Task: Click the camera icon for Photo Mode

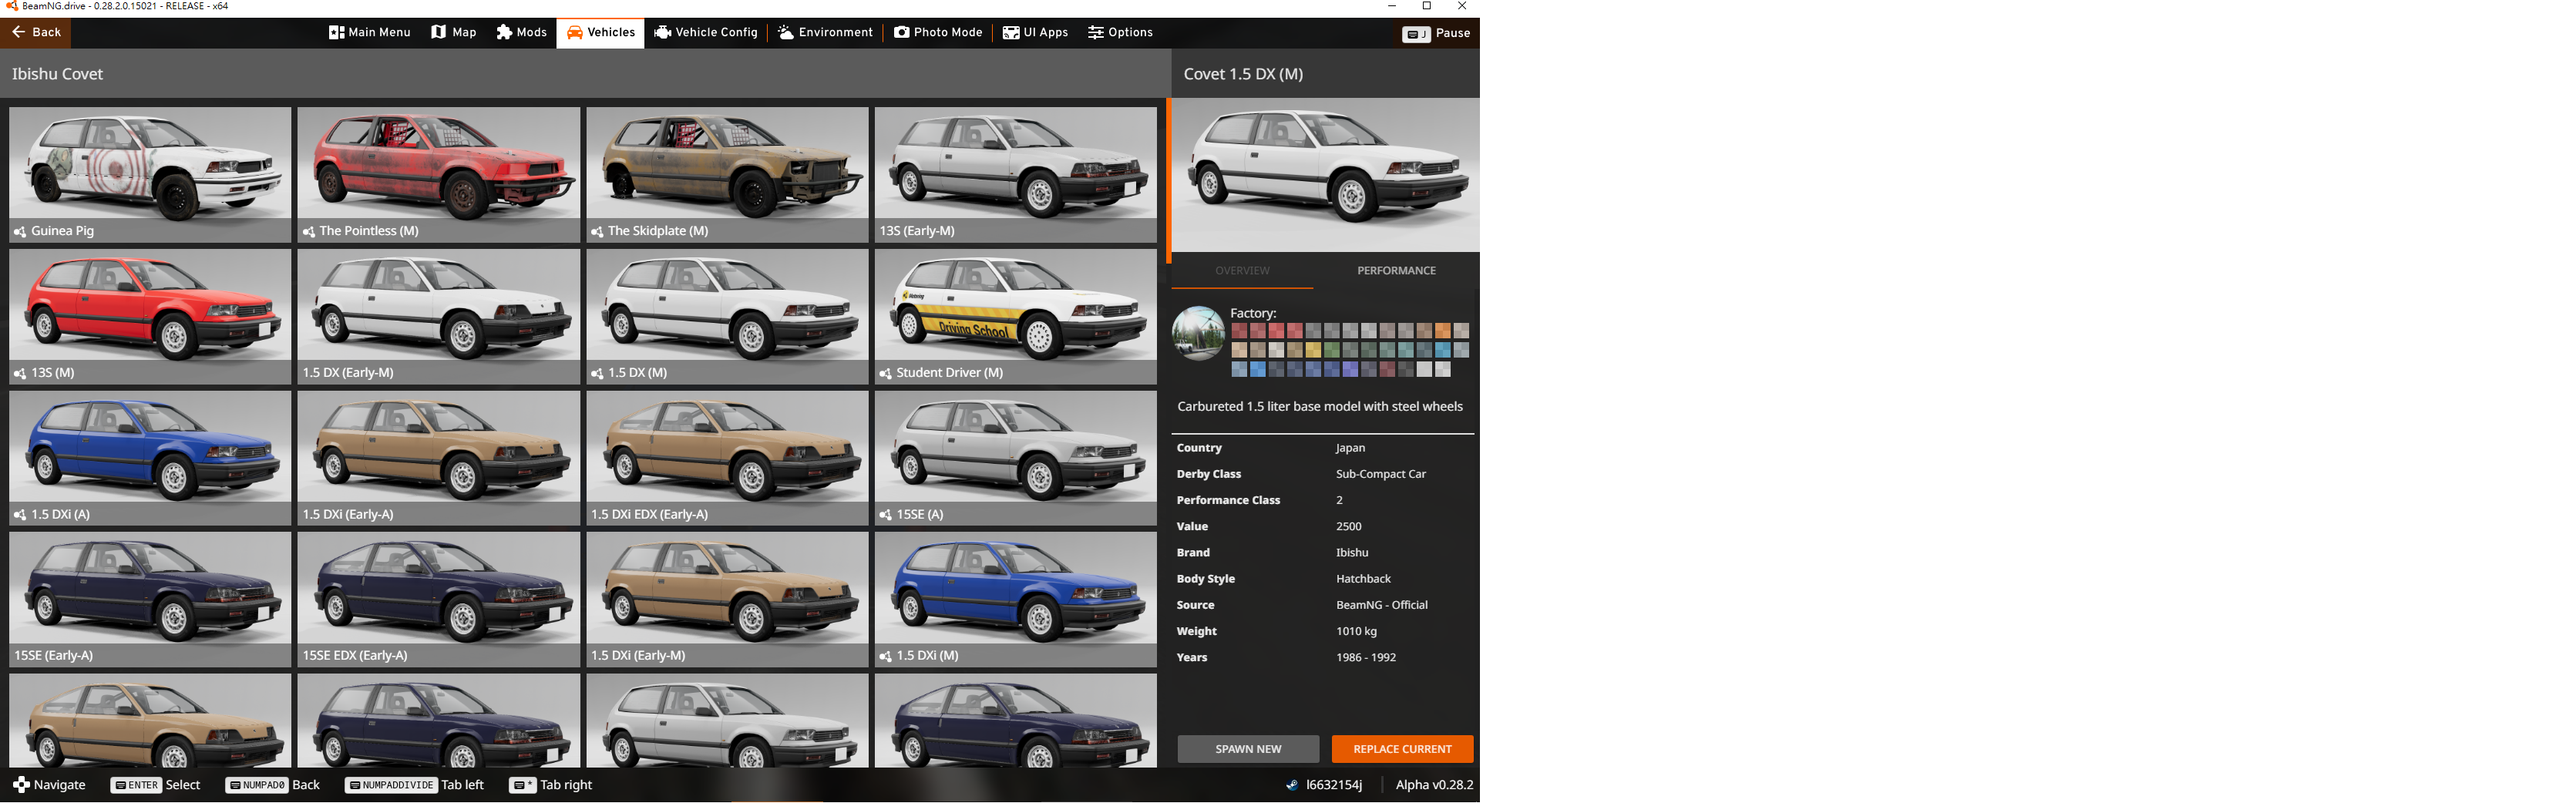Action: [902, 32]
